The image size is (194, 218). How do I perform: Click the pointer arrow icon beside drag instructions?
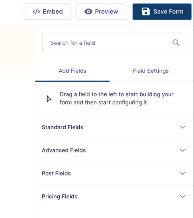coord(49,99)
